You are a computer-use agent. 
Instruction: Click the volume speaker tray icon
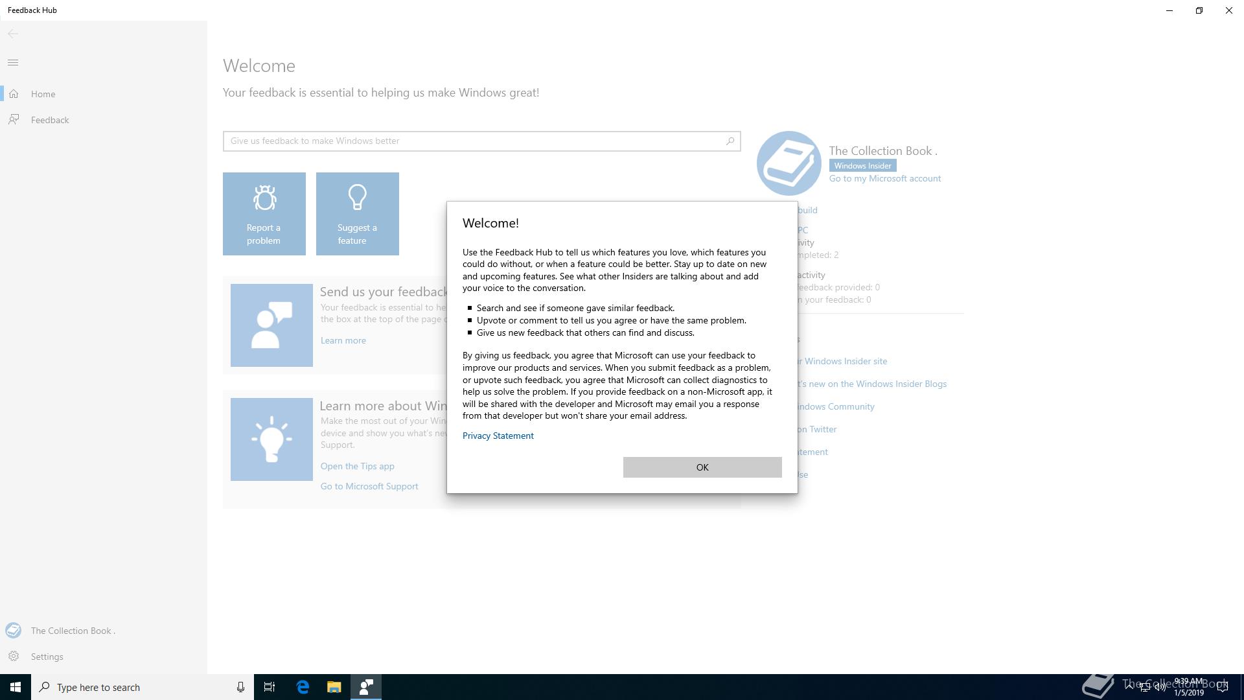(1160, 687)
